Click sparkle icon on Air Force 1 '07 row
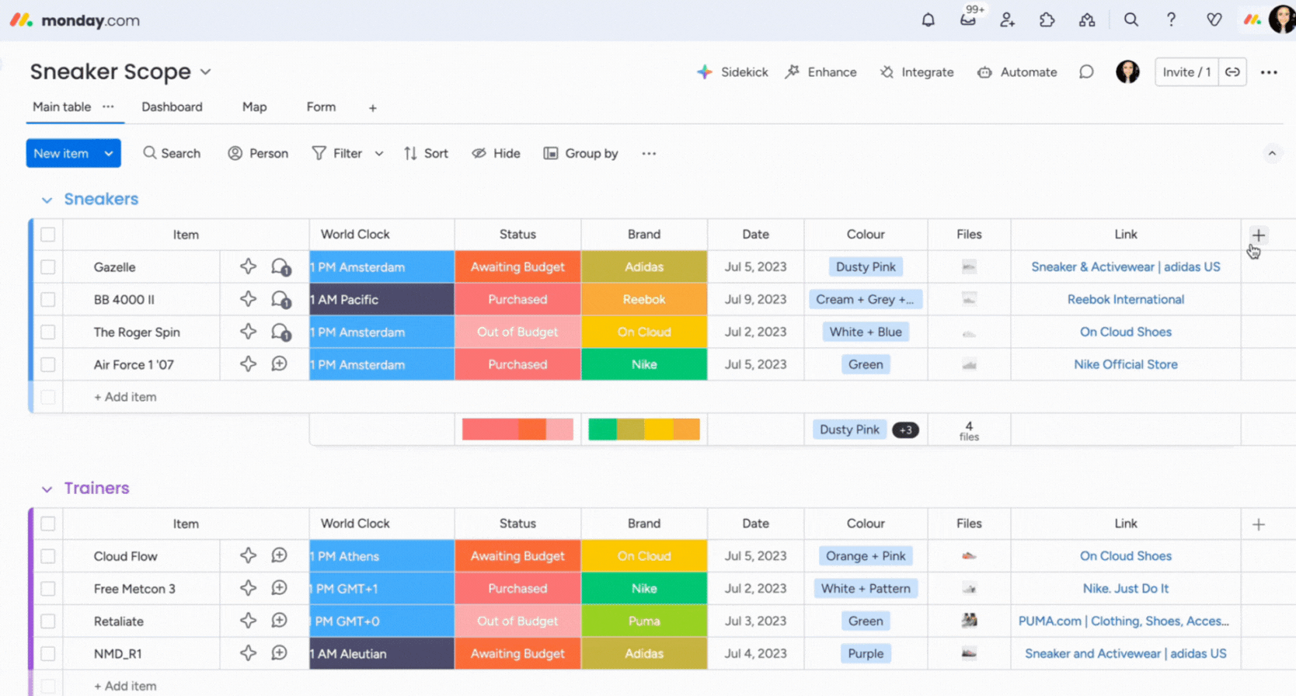The height and width of the screenshot is (696, 1296). (x=248, y=364)
